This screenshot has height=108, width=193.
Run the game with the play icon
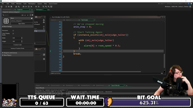(x=26, y=7)
